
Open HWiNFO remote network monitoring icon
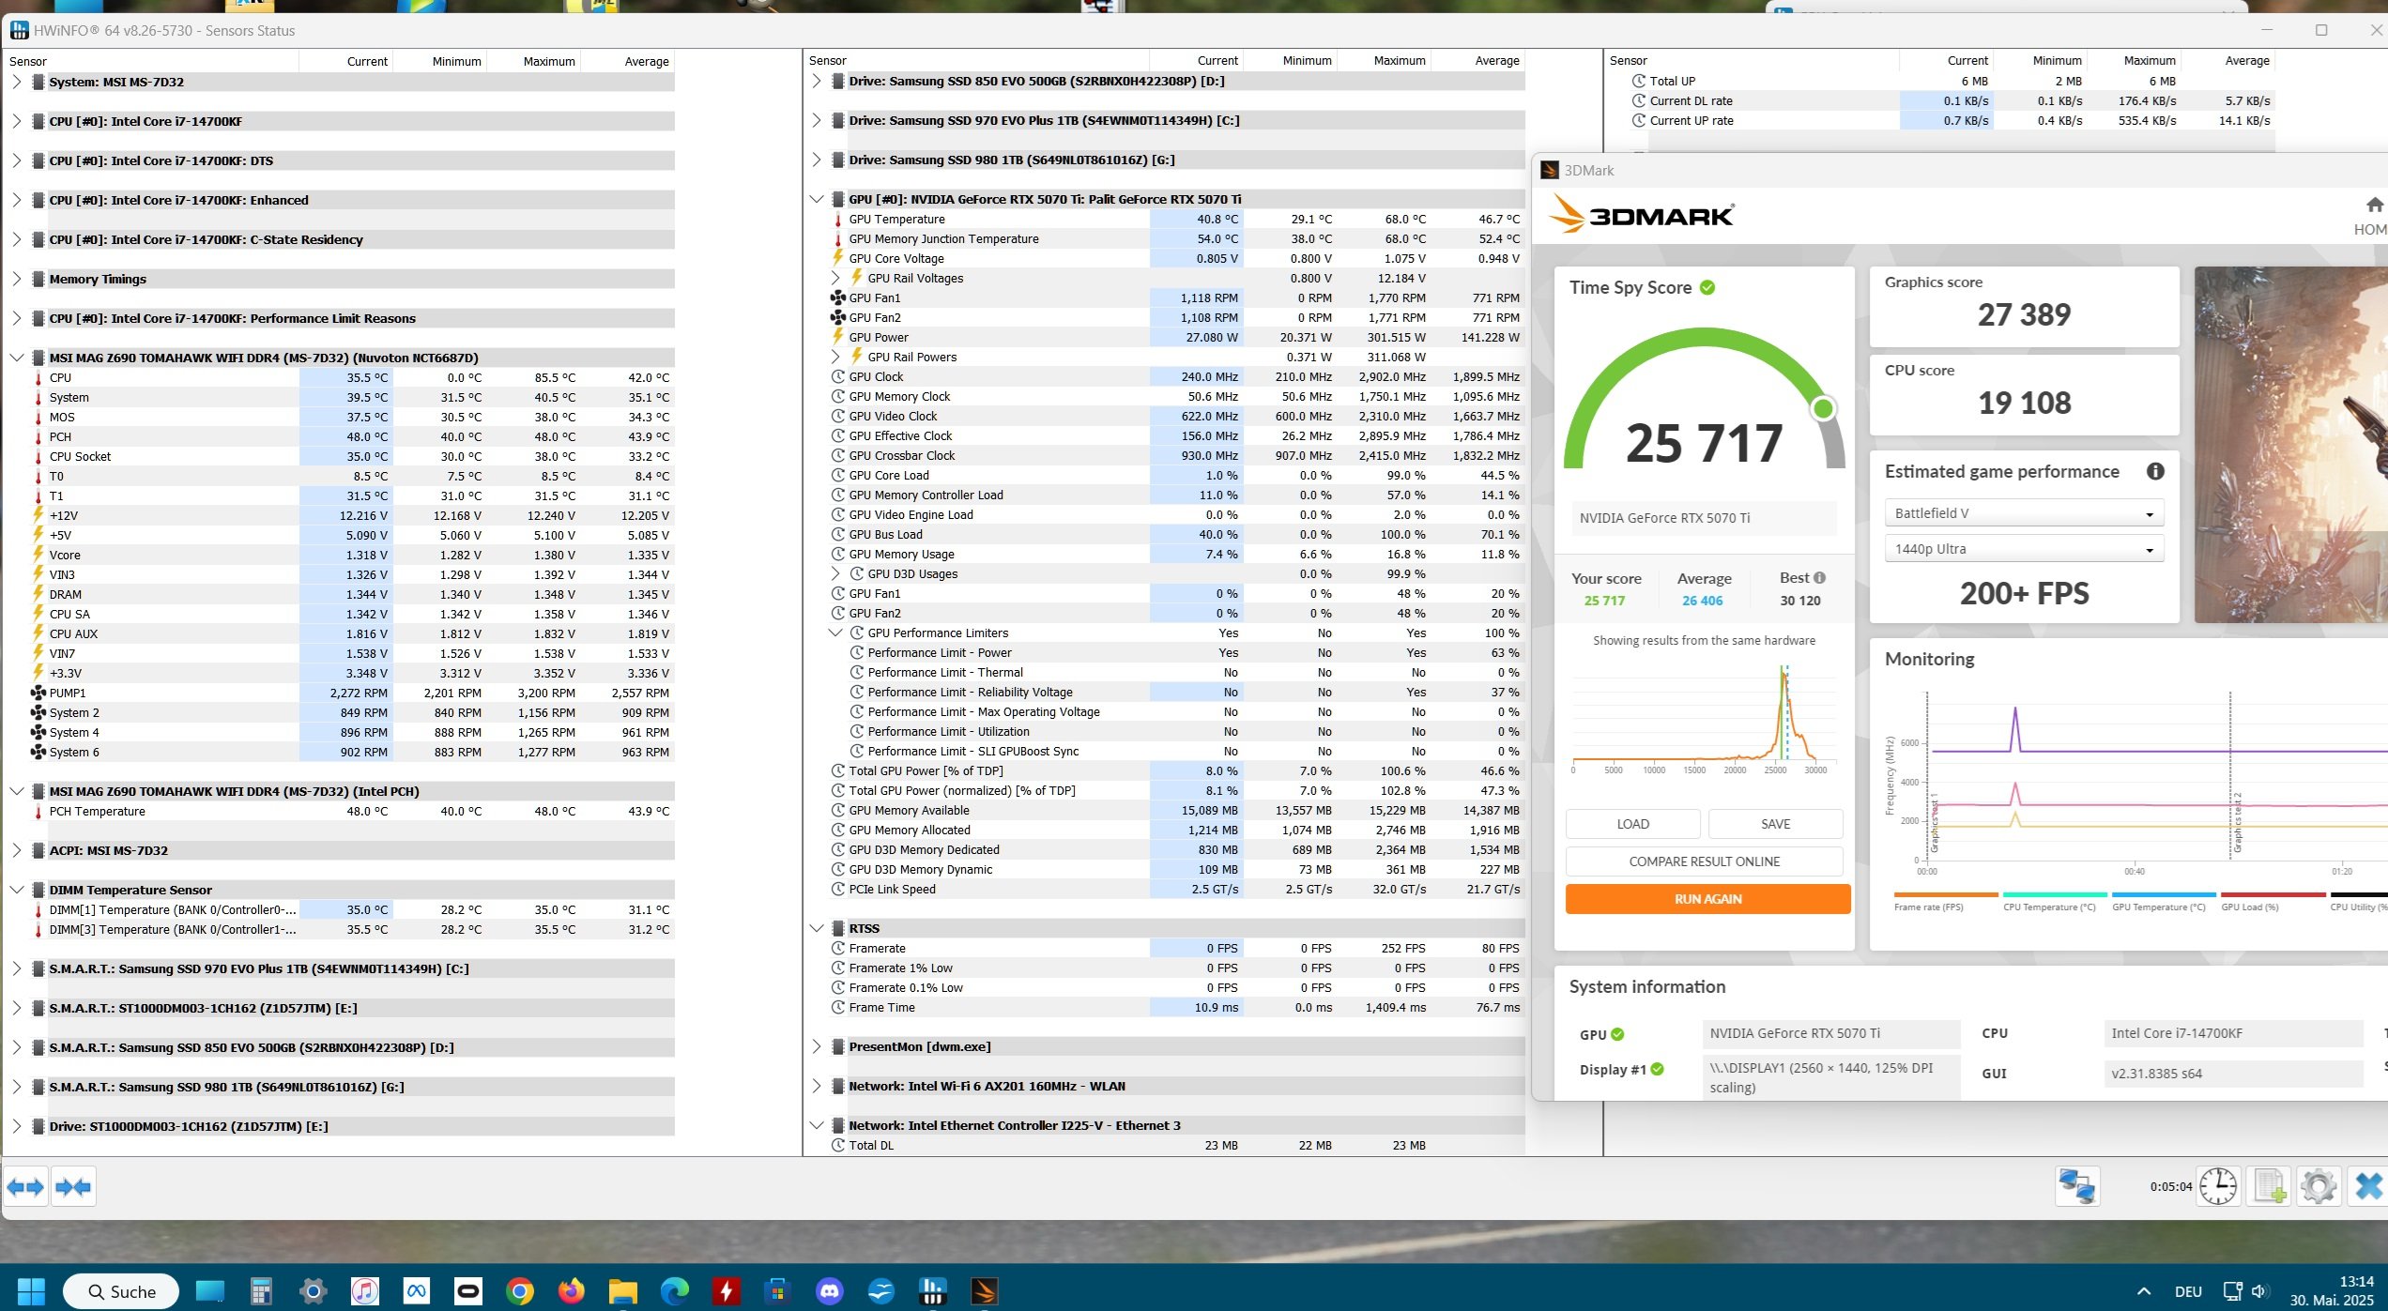tap(2076, 1186)
